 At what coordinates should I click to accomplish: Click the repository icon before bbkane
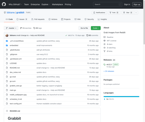click(5, 12)
